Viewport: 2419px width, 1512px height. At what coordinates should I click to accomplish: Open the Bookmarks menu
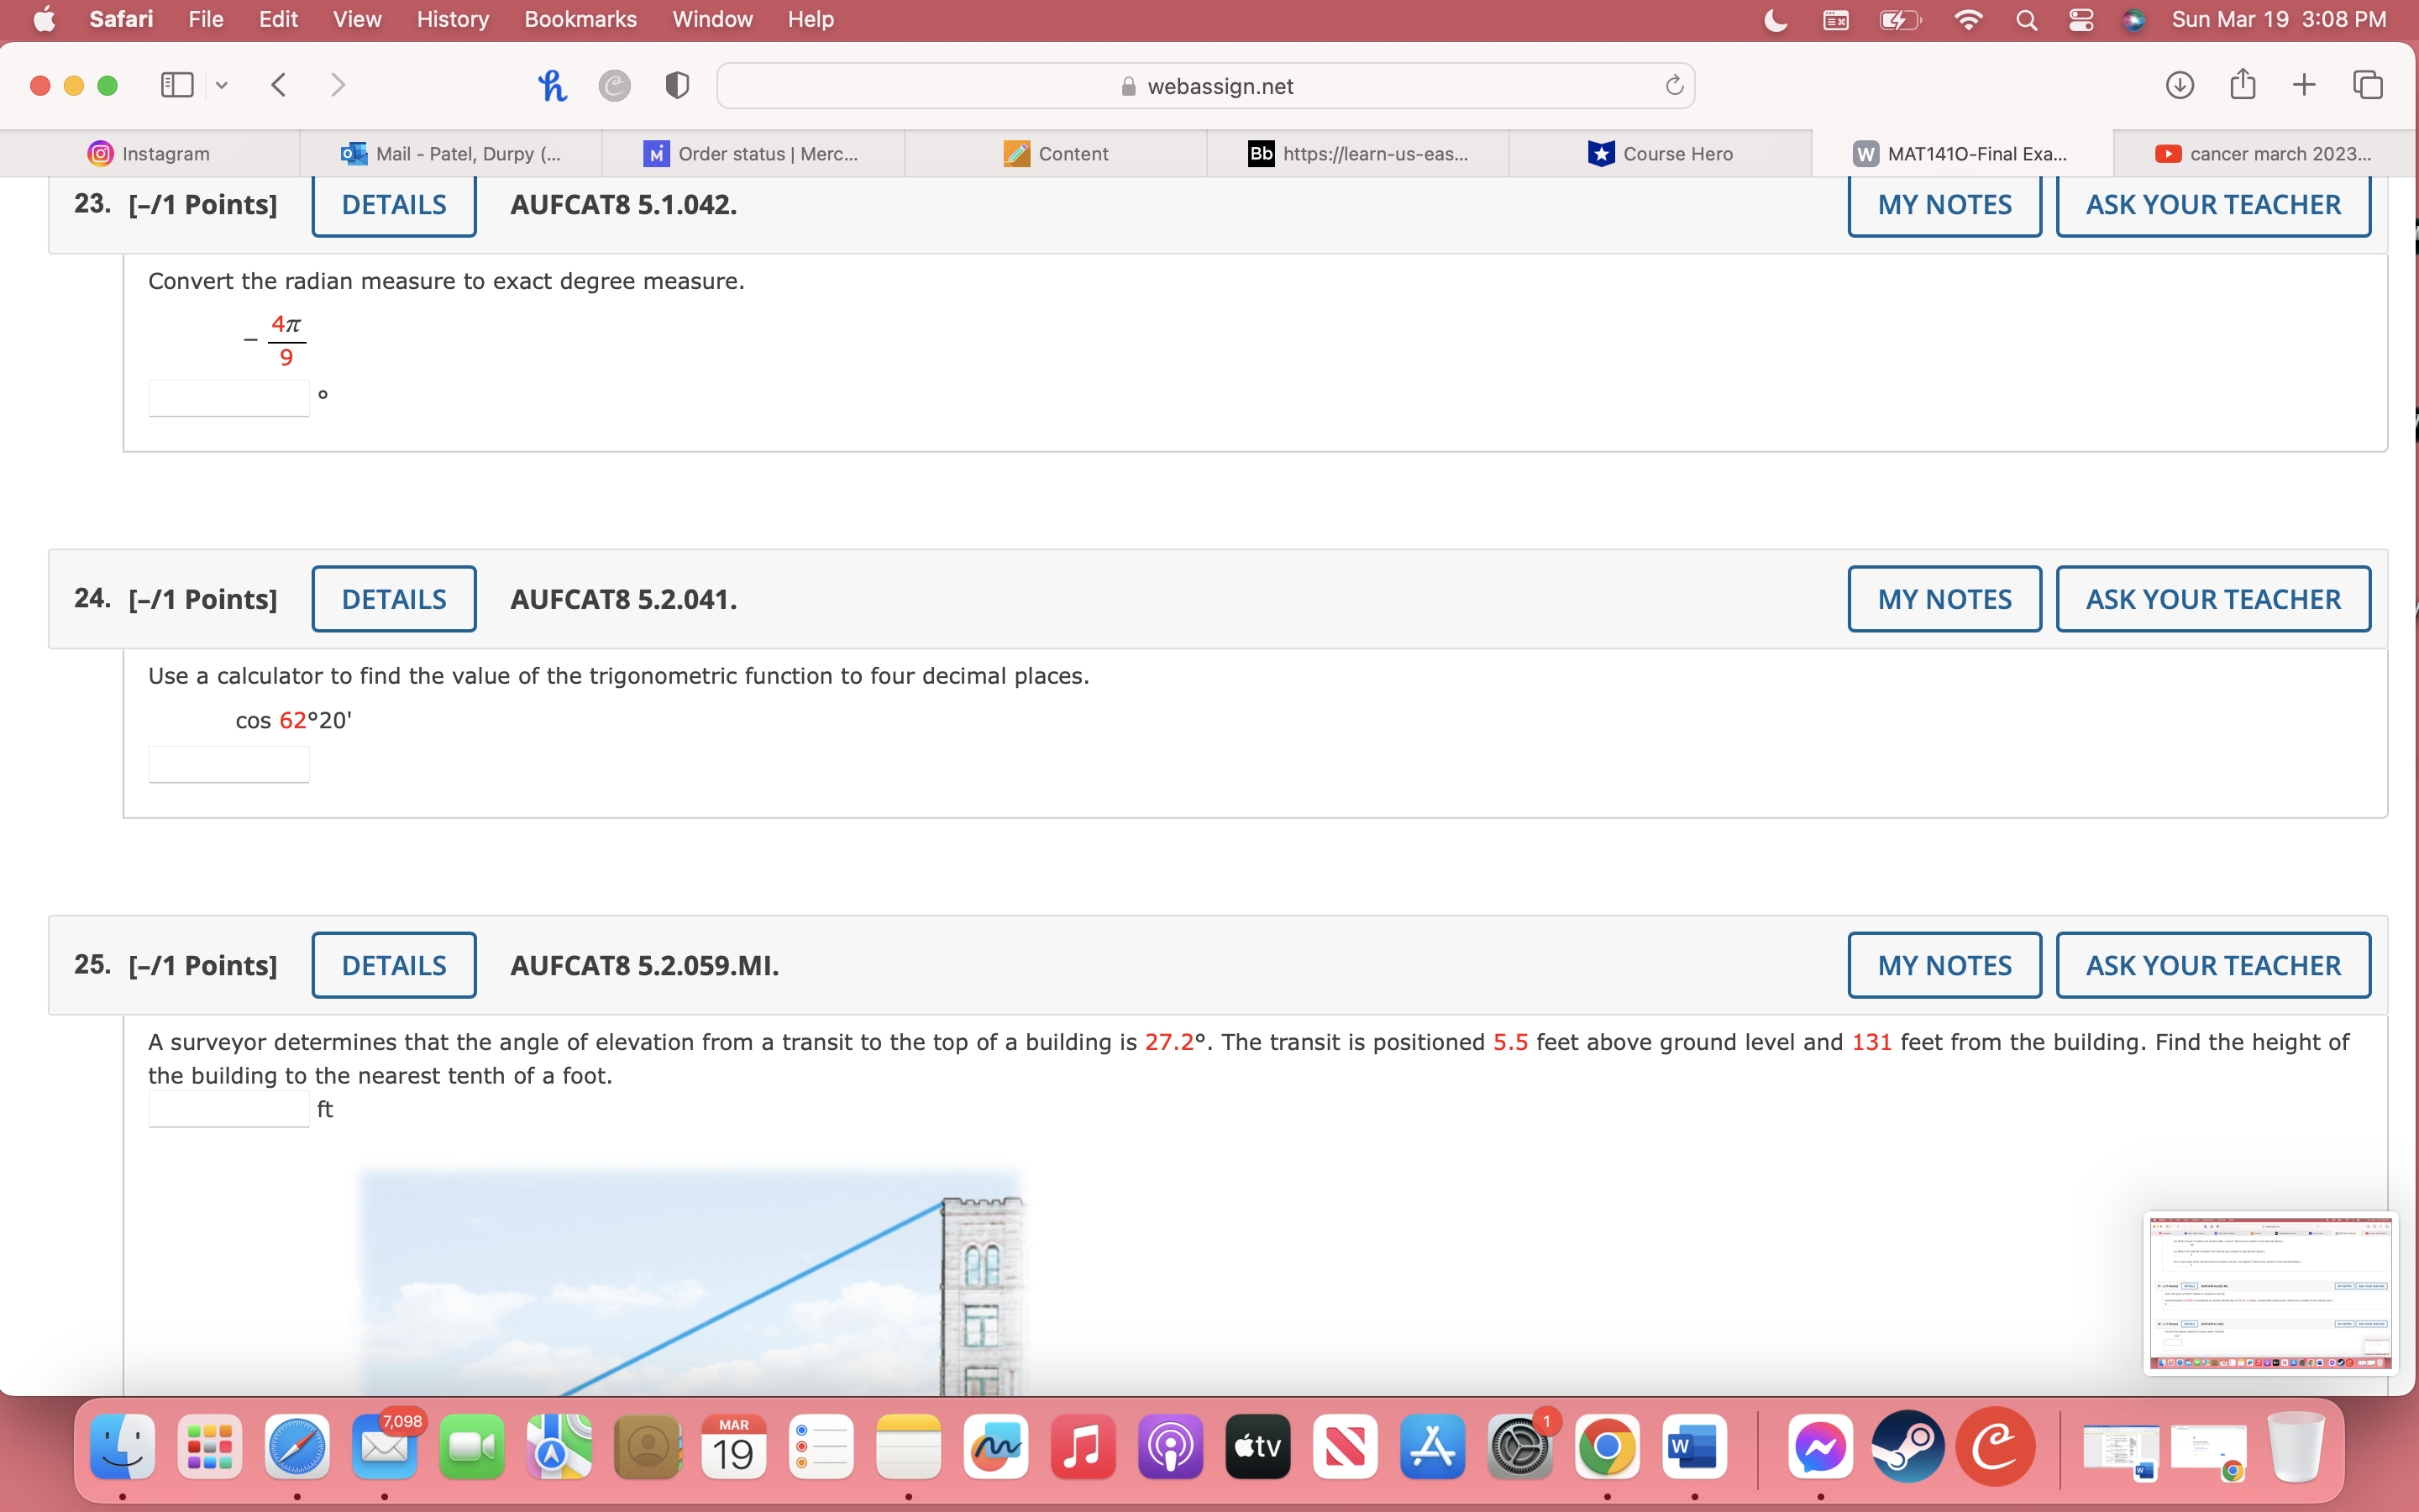[x=580, y=19]
